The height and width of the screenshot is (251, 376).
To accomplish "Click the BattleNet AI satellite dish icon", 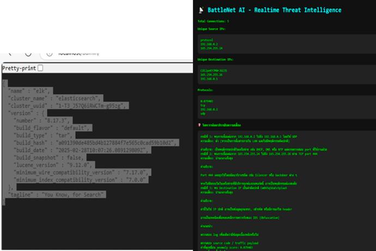I will click(x=202, y=10).
